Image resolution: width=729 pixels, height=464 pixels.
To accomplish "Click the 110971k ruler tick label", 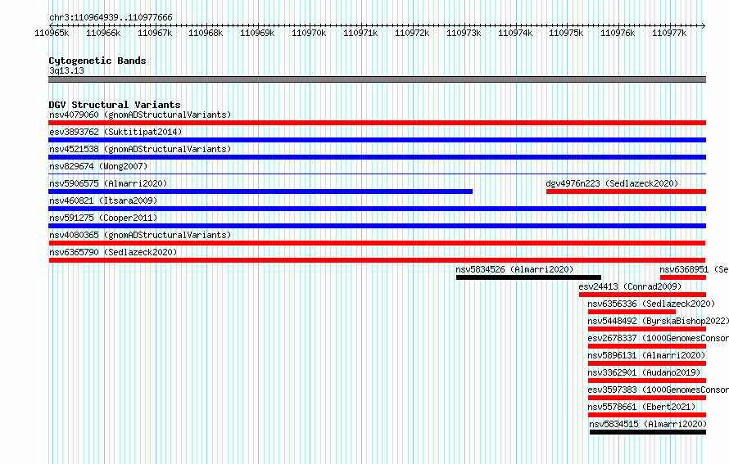I will point(360,33).
